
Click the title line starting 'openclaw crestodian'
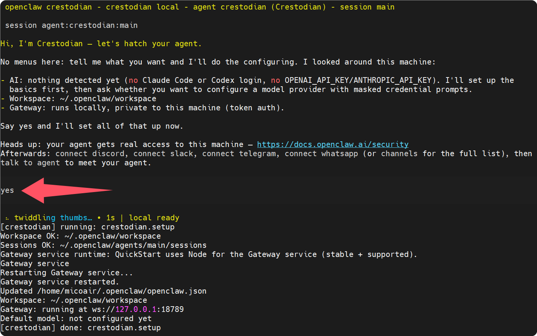click(200, 7)
